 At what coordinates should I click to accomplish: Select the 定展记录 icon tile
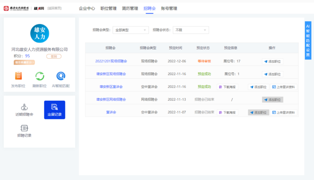pos(55,109)
